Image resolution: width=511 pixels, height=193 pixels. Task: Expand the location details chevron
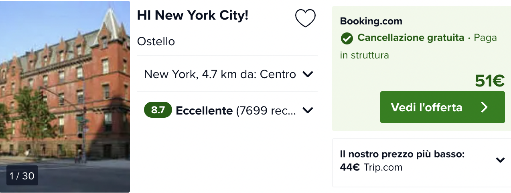point(307,74)
